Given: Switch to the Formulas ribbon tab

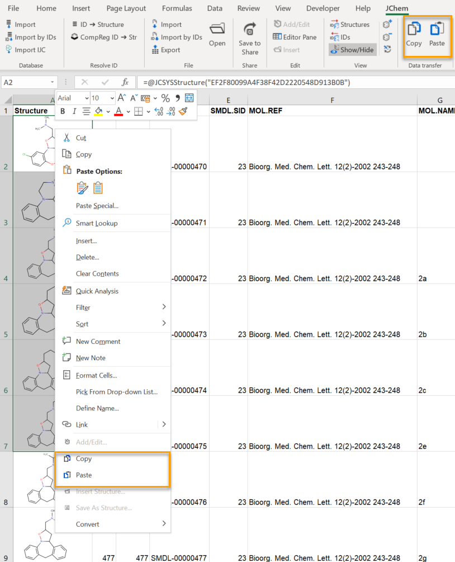Looking at the screenshot, I should click(x=177, y=8).
